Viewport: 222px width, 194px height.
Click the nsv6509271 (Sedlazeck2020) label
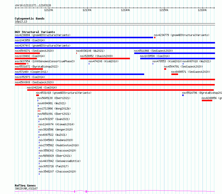click(34, 51)
